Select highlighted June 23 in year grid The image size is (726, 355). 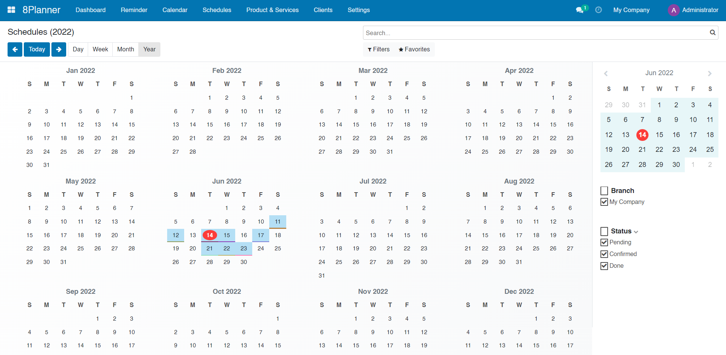tap(244, 248)
